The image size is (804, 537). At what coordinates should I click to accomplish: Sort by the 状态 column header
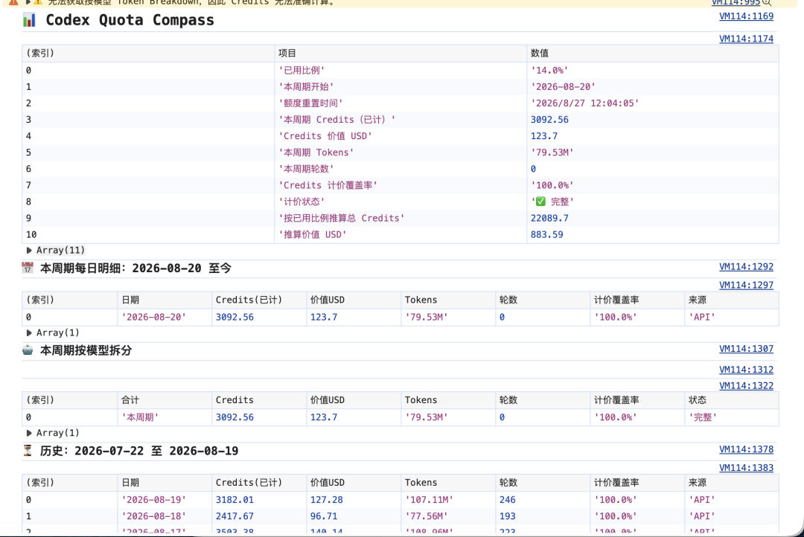click(x=732, y=400)
